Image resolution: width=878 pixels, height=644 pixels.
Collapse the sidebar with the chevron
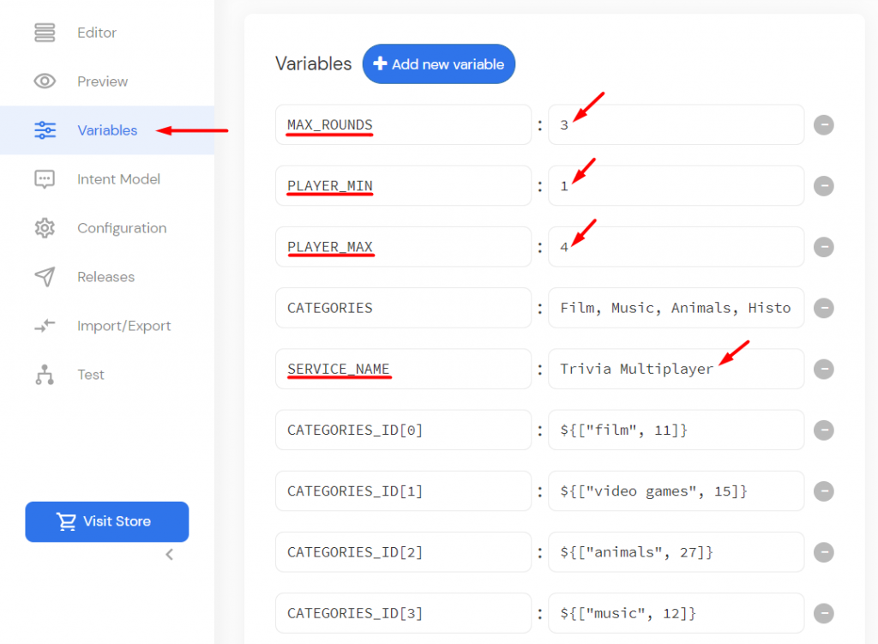pos(169,555)
